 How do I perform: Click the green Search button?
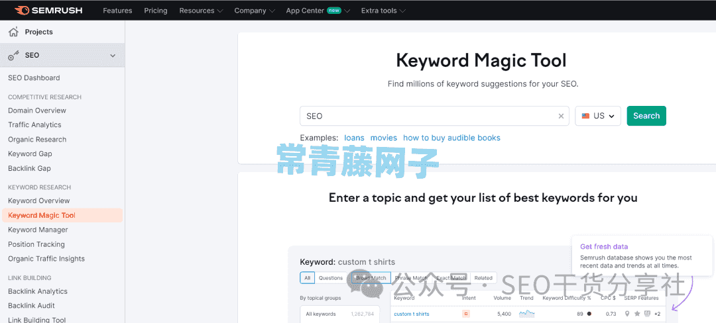(646, 116)
